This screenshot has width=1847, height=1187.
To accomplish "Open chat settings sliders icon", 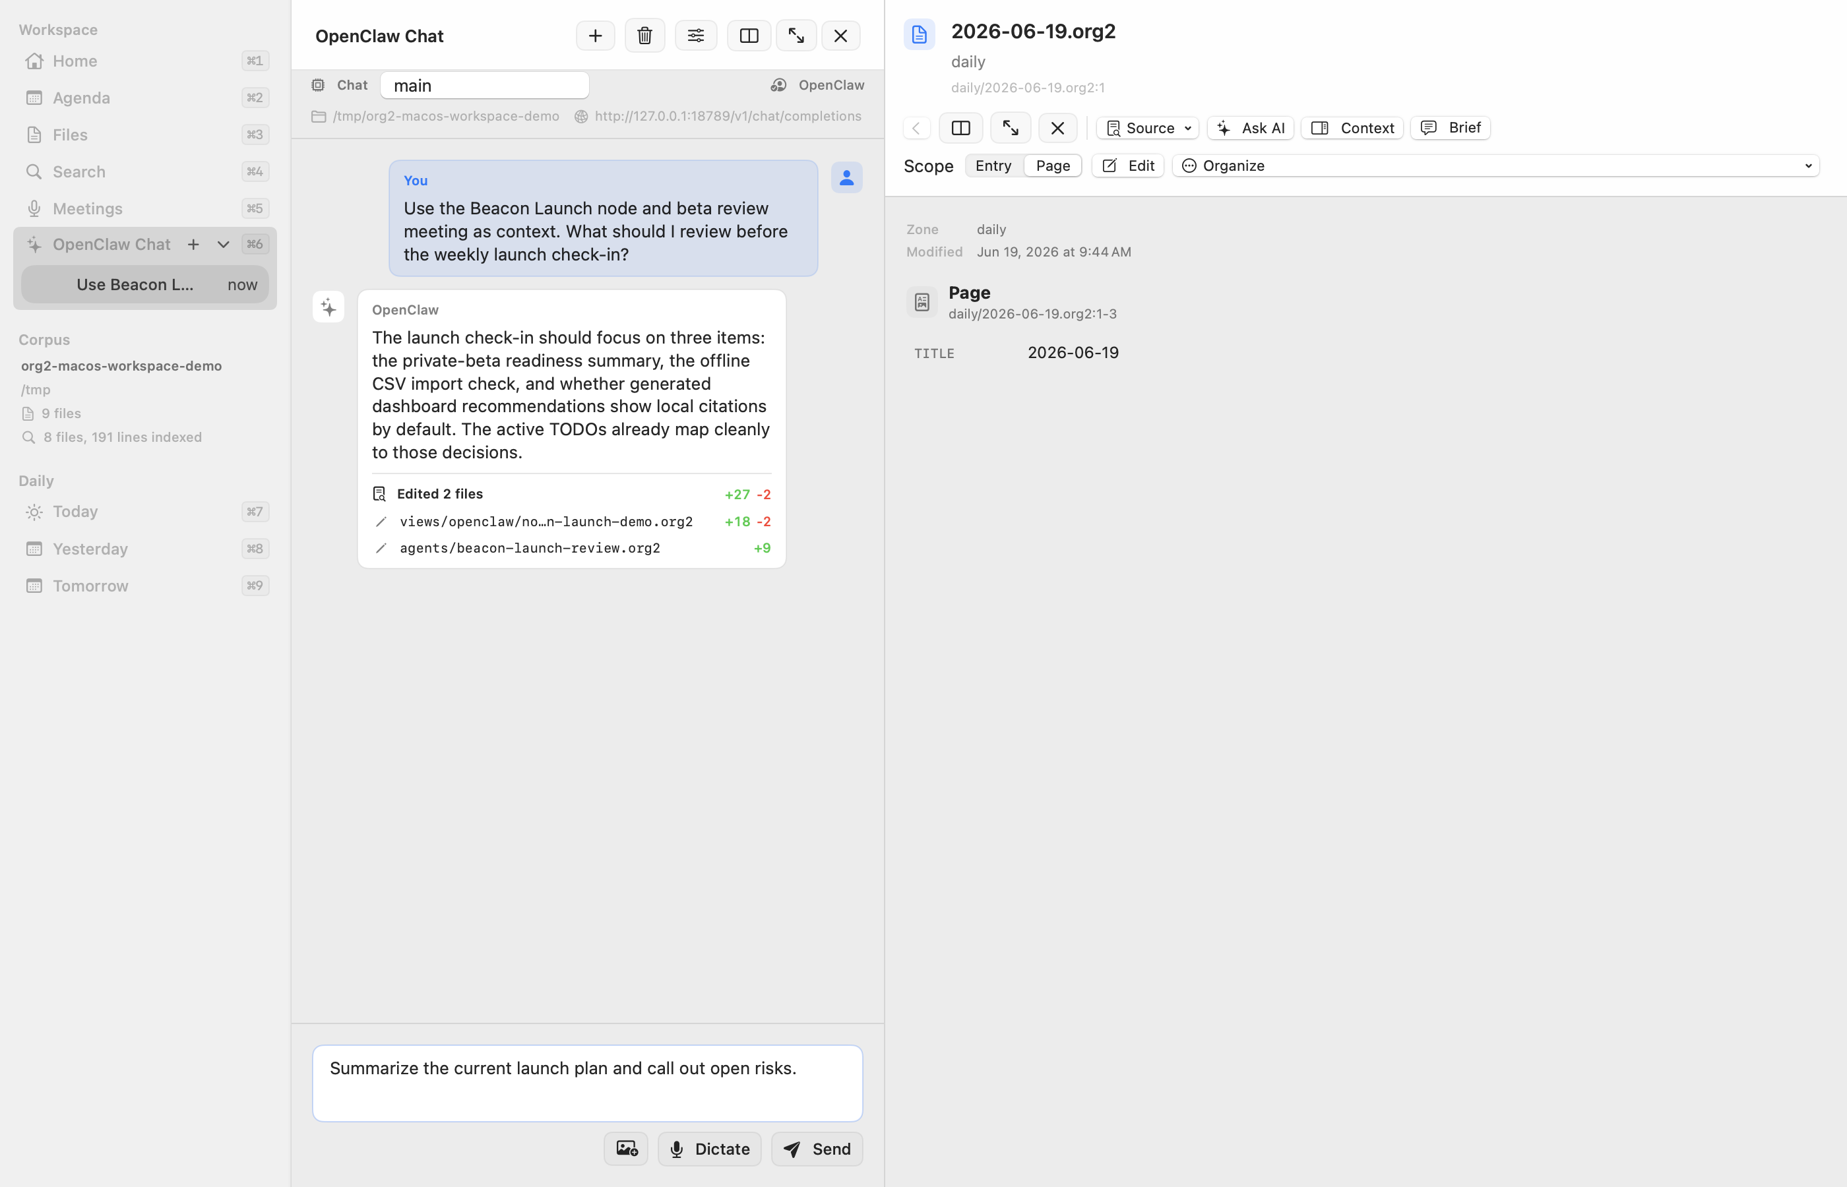I will click(x=695, y=36).
